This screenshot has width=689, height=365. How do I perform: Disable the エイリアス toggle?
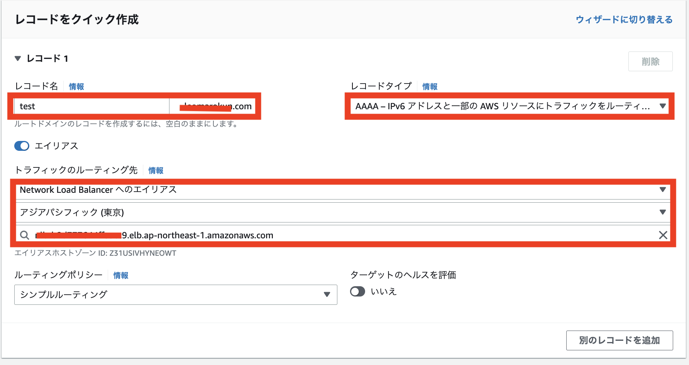click(22, 146)
